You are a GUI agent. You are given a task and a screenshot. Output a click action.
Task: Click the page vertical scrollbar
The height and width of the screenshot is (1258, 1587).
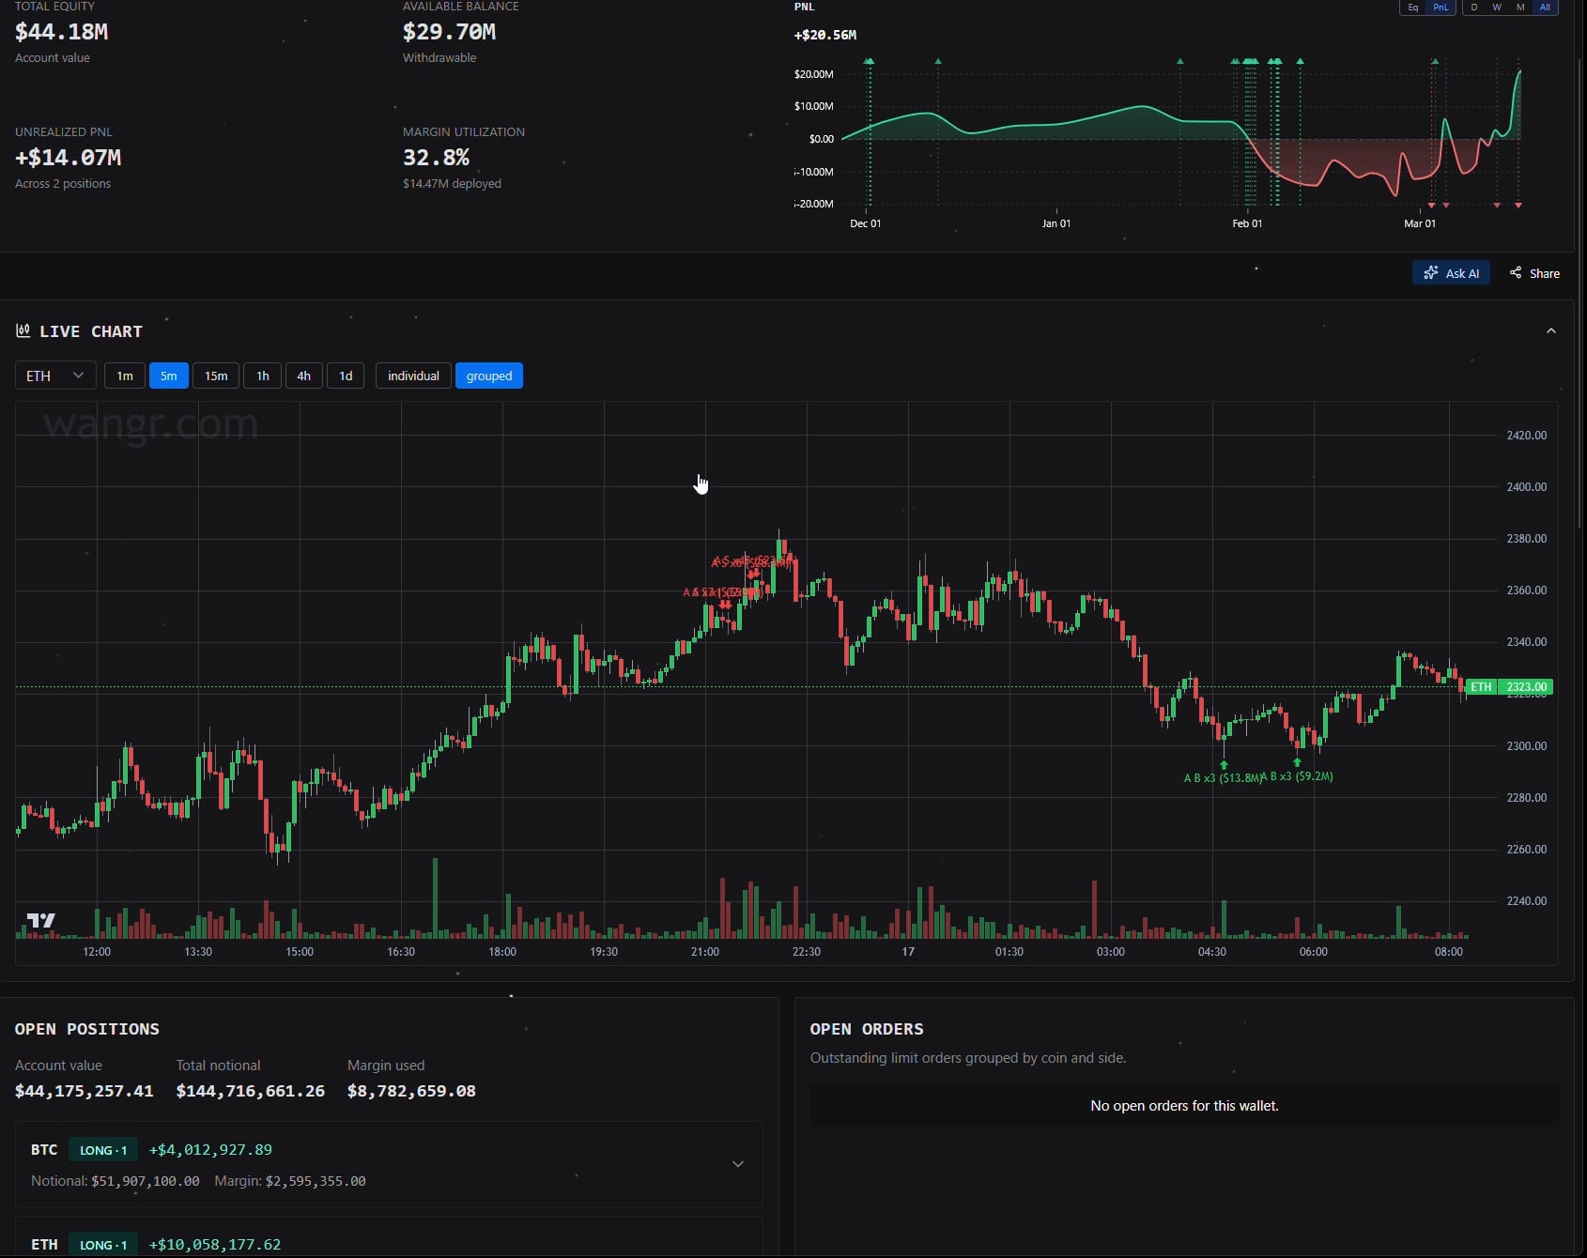[x=1581, y=282]
